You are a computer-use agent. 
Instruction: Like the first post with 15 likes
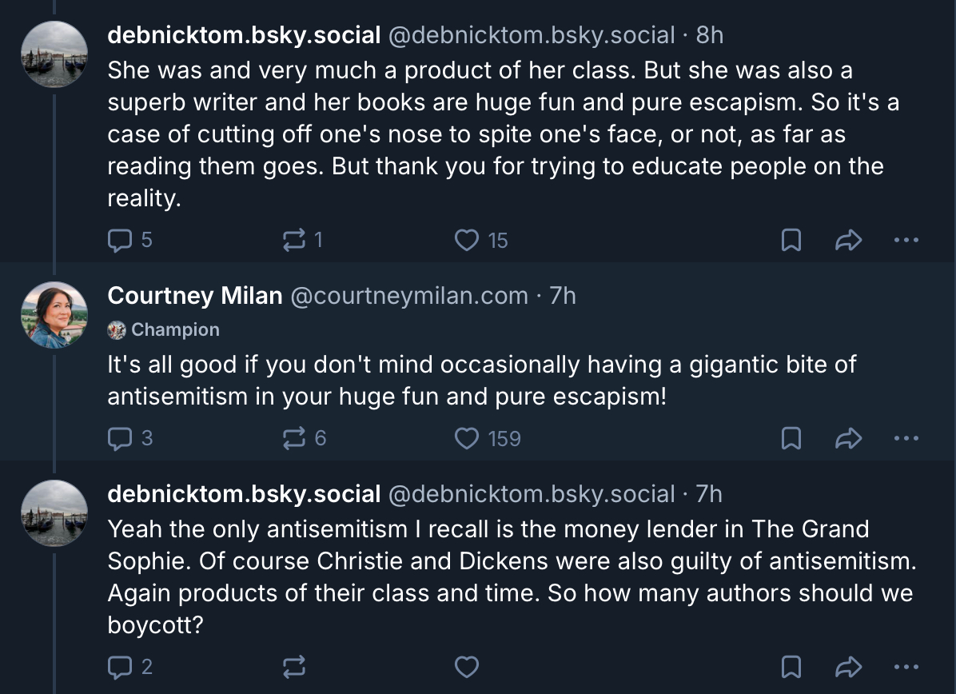click(x=467, y=240)
